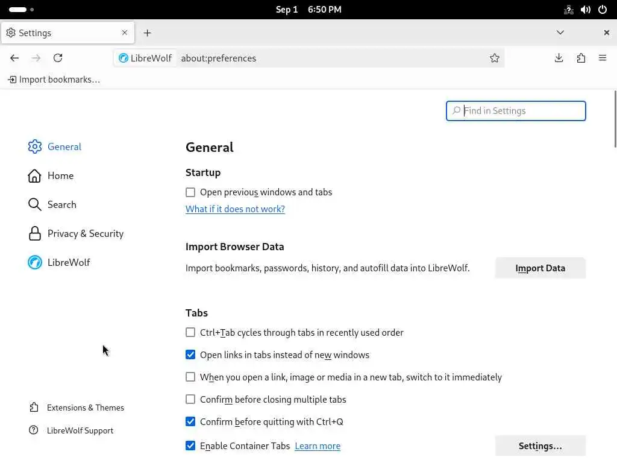Open the Extensions puzzle icon
617x463 pixels.
point(581,58)
